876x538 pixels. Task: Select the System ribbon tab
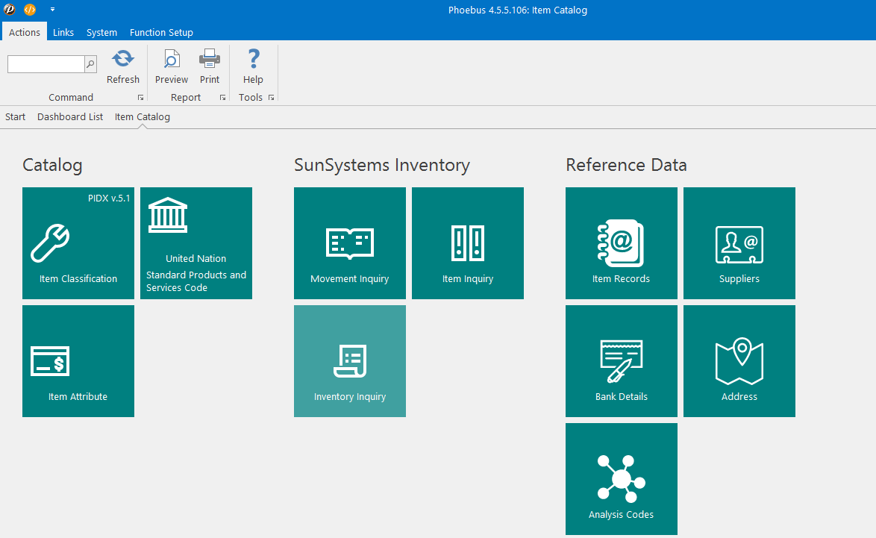101,32
